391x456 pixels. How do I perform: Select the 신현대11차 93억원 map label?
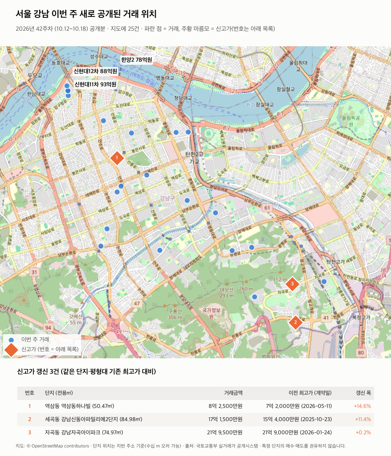click(x=95, y=84)
